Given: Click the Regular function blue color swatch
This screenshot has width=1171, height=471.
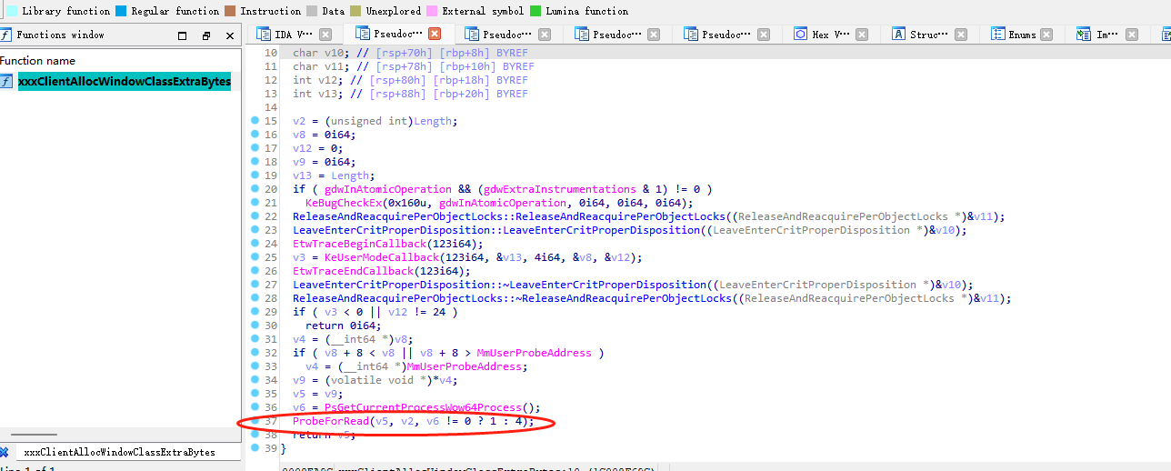Looking at the screenshot, I should pos(121,11).
